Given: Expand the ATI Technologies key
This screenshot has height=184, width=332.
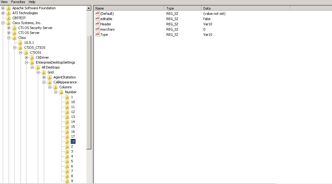Looking at the screenshot, I should click(x=3, y=13).
